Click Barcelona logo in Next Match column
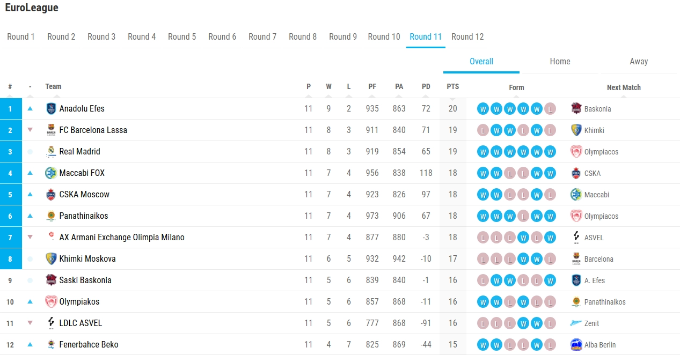This screenshot has height=355, width=680. pos(576,258)
